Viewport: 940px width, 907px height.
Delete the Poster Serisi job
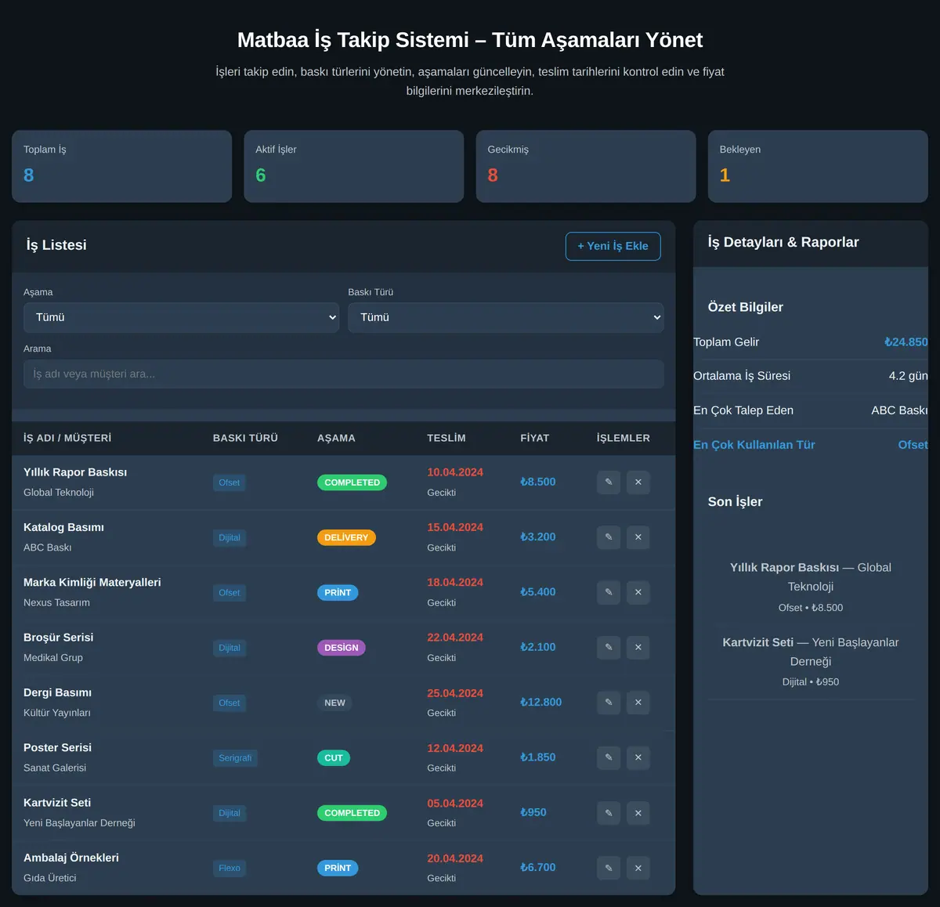click(x=638, y=757)
